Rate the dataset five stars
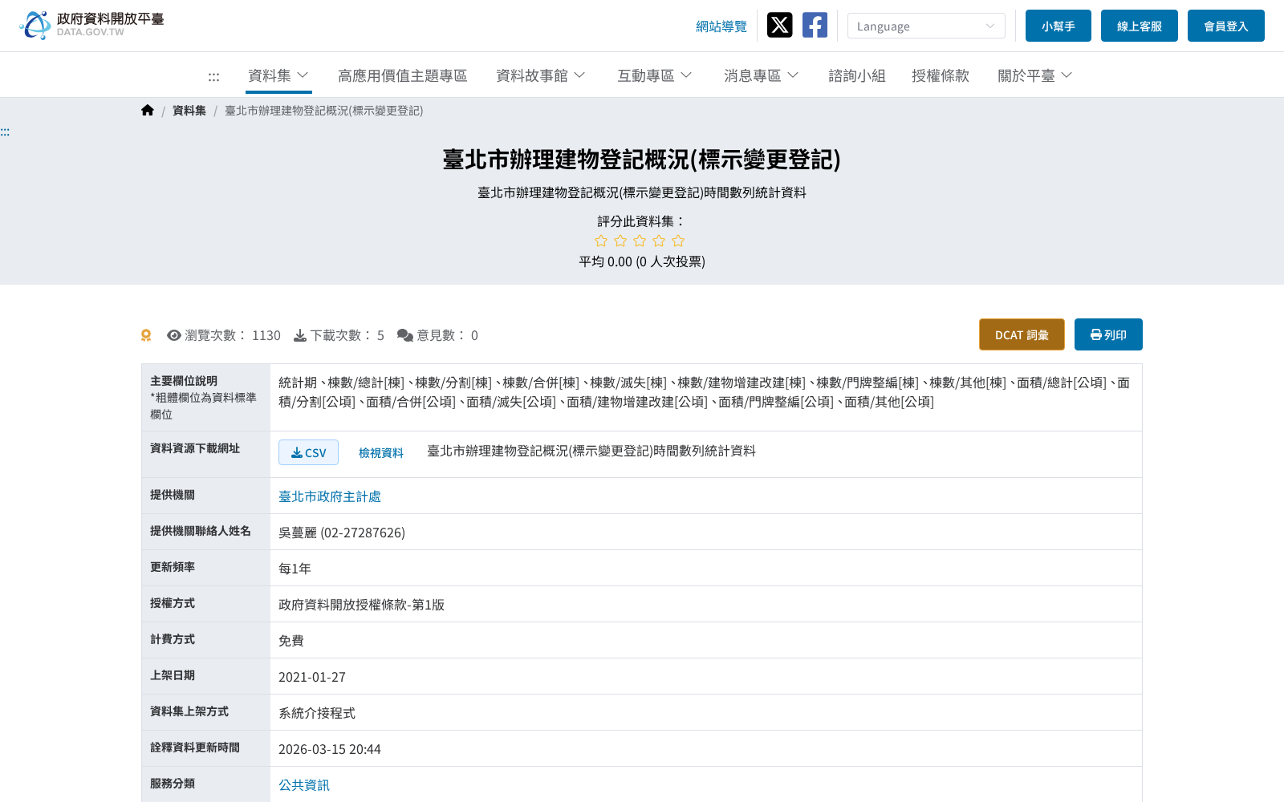This screenshot has width=1284, height=802. click(678, 241)
